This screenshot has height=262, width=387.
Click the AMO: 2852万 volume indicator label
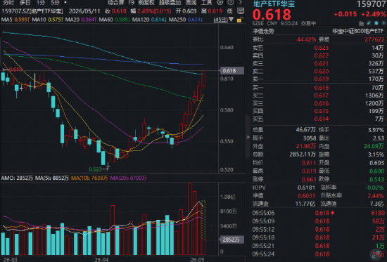click(17, 178)
